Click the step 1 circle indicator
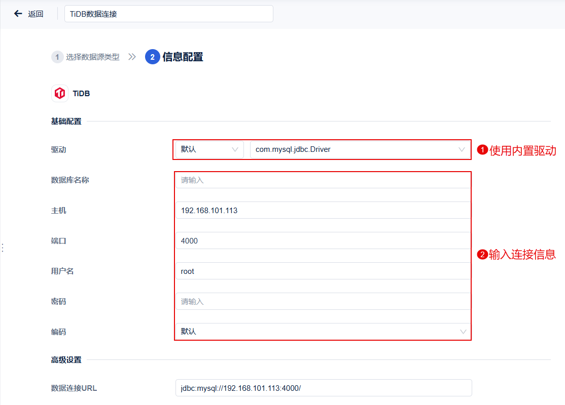This screenshot has width=565, height=405. (57, 57)
